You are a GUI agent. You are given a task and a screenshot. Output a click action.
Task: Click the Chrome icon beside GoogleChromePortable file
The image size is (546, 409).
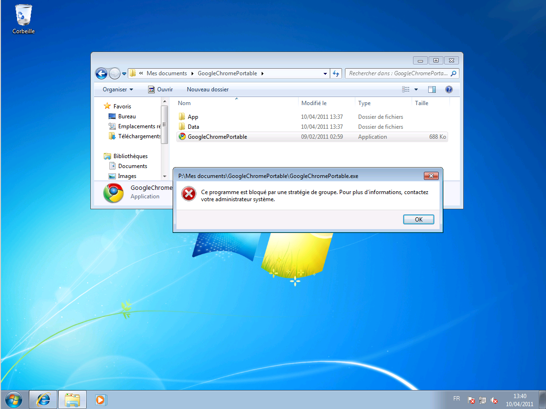pyautogui.click(x=182, y=136)
